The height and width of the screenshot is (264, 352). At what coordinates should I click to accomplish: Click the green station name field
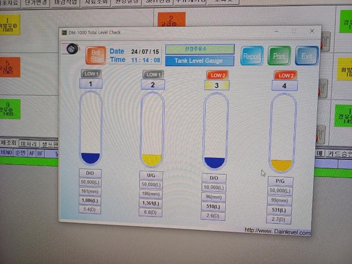pyautogui.click(x=200, y=49)
